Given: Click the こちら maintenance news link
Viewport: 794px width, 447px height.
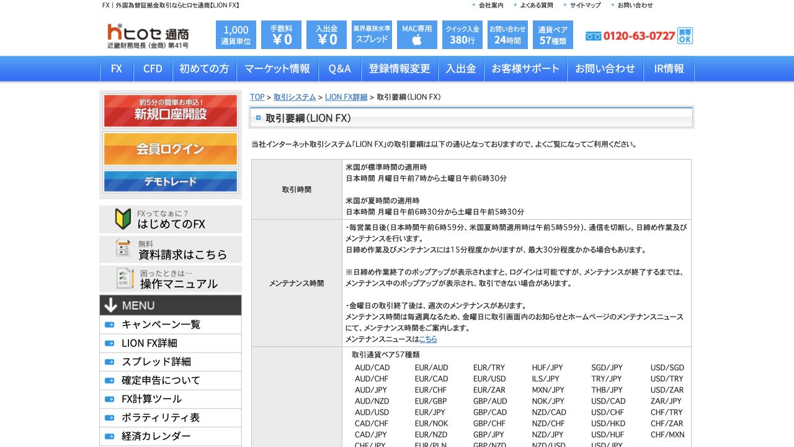Looking at the screenshot, I should (428, 339).
